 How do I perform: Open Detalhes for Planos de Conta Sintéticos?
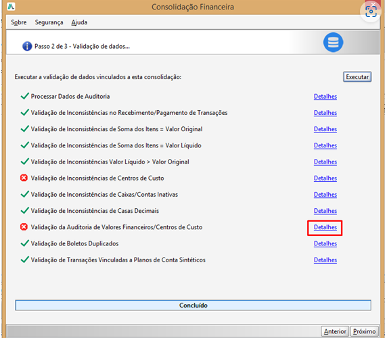[x=325, y=260]
